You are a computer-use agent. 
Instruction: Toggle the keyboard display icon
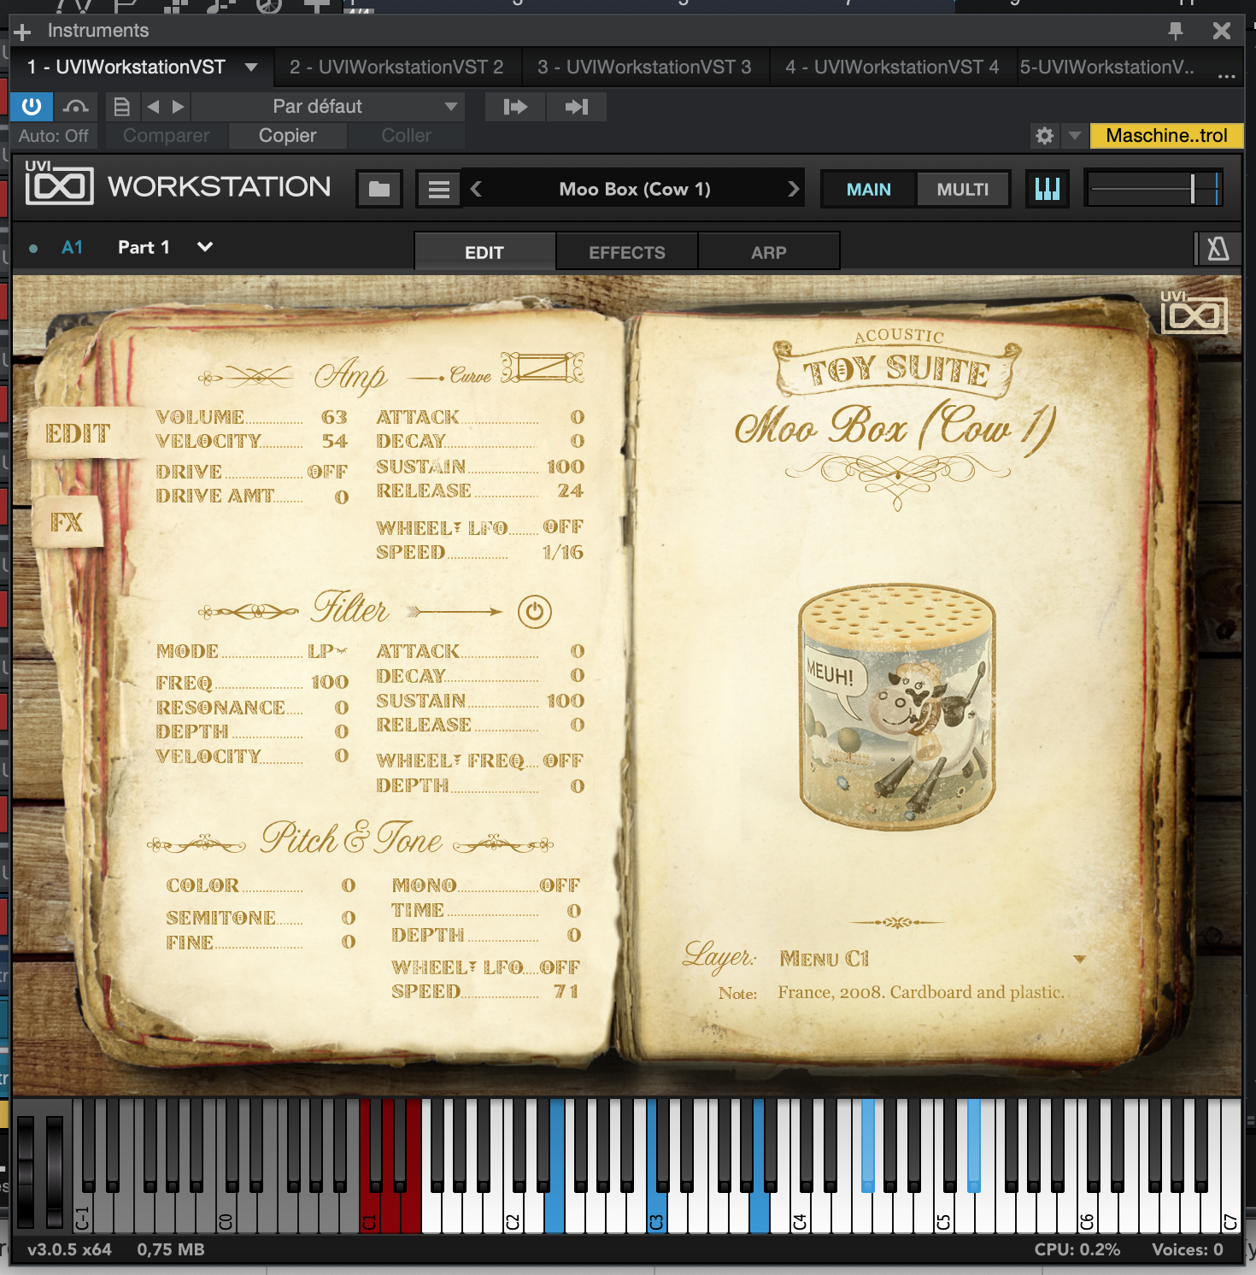1047,189
